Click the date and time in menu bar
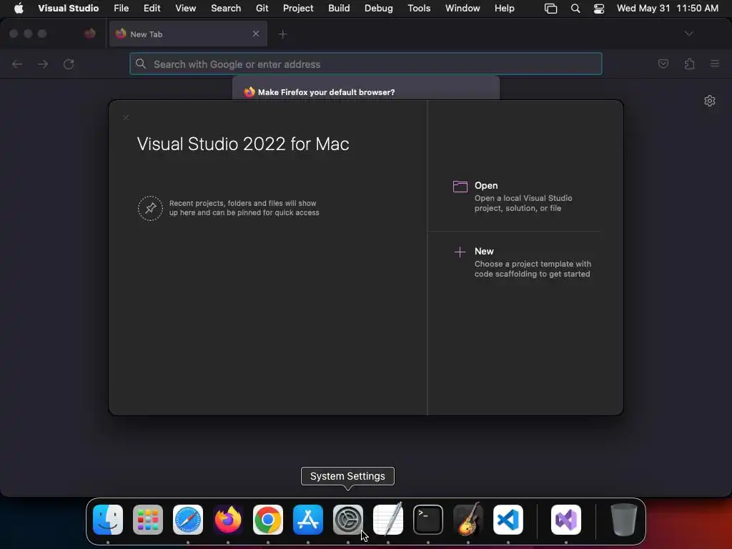This screenshot has height=549, width=732. point(667,8)
